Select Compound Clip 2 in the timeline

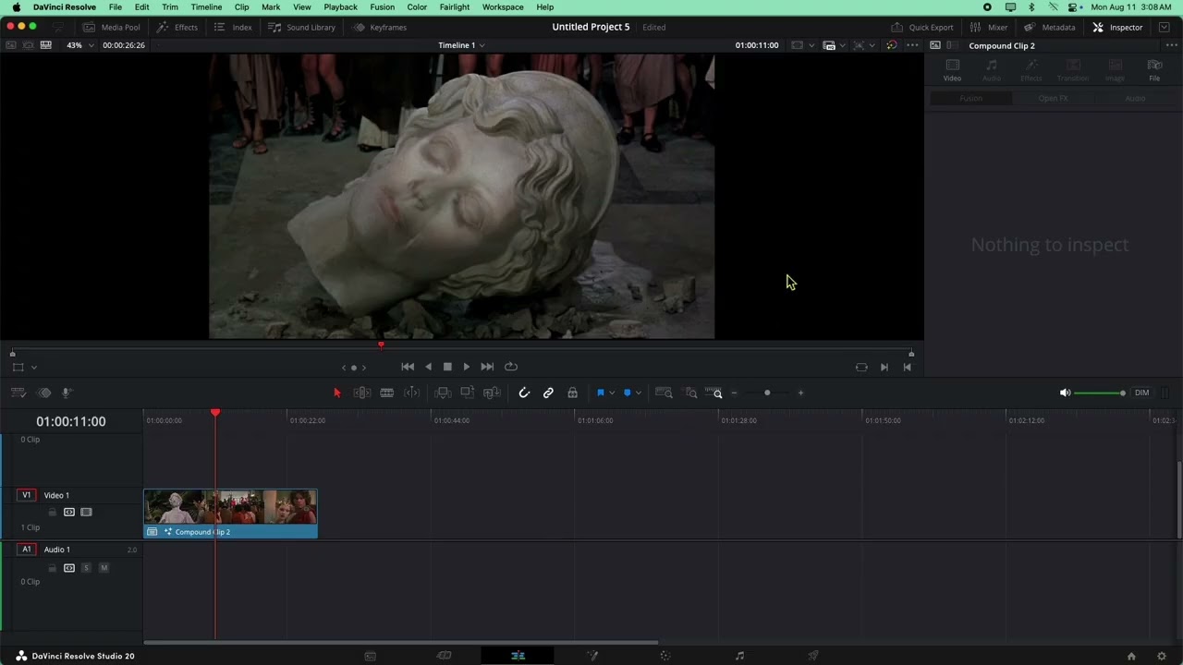tap(230, 514)
